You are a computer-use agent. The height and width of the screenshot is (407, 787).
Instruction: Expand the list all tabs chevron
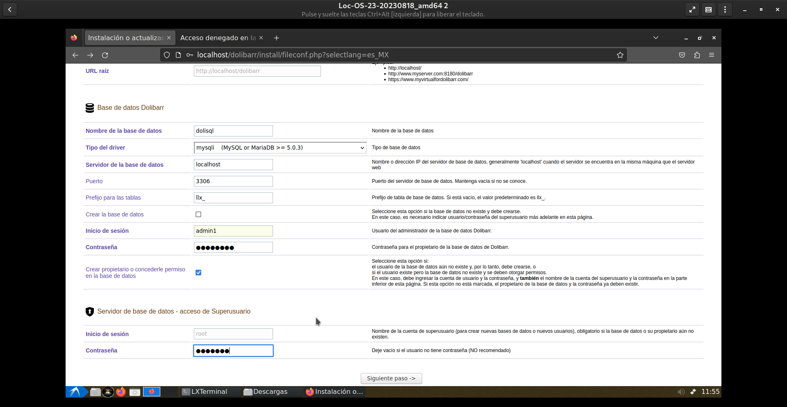click(656, 38)
